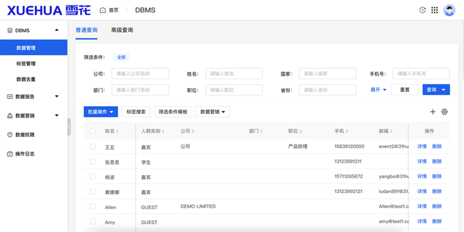Expand filters with the 展开 link
This screenshot has width=464, height=232.
378,90
